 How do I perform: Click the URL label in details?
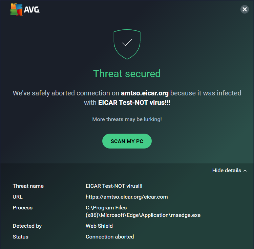tap(18, 197)
